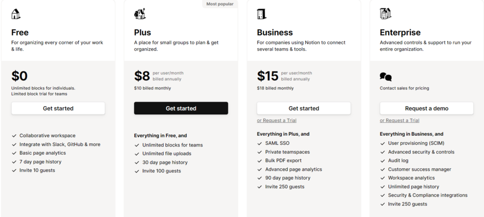Click the checkmark beside Unlimited file uploads

tap(137, 154)
